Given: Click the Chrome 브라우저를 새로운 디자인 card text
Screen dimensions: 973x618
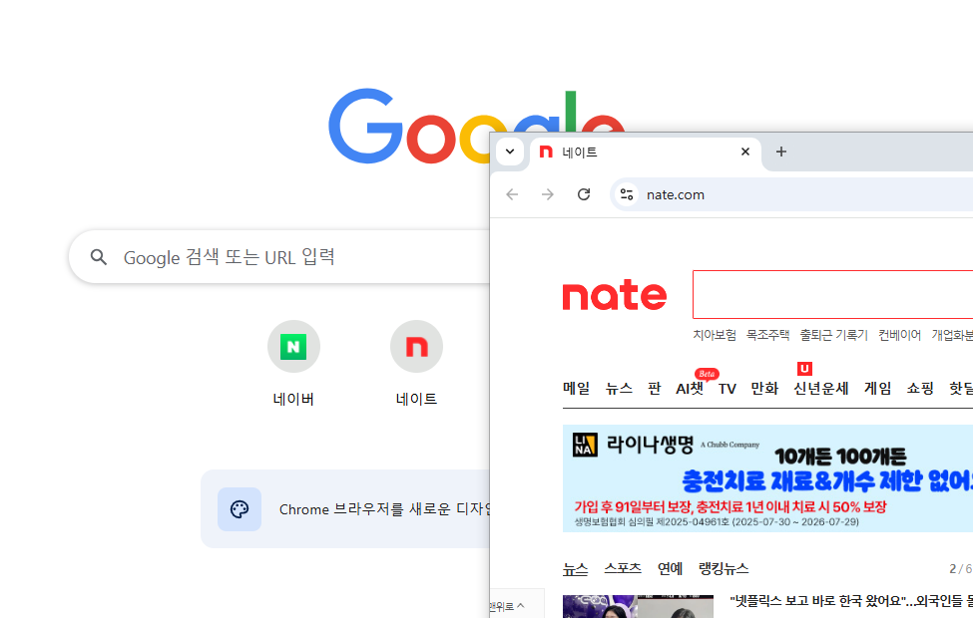Looking at the screenshot, I should 384,509.
